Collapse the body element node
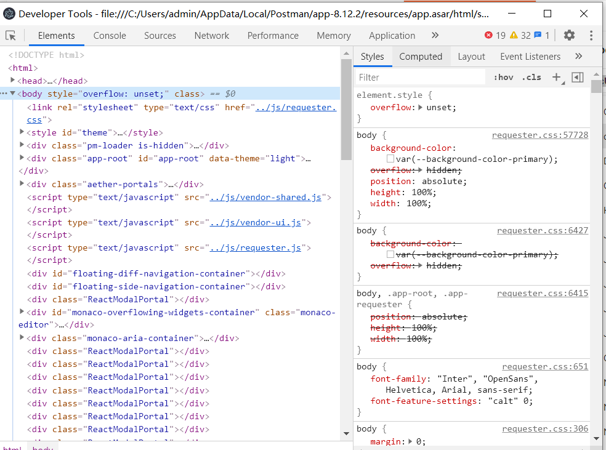606x450 pixels. coord(12,94)
